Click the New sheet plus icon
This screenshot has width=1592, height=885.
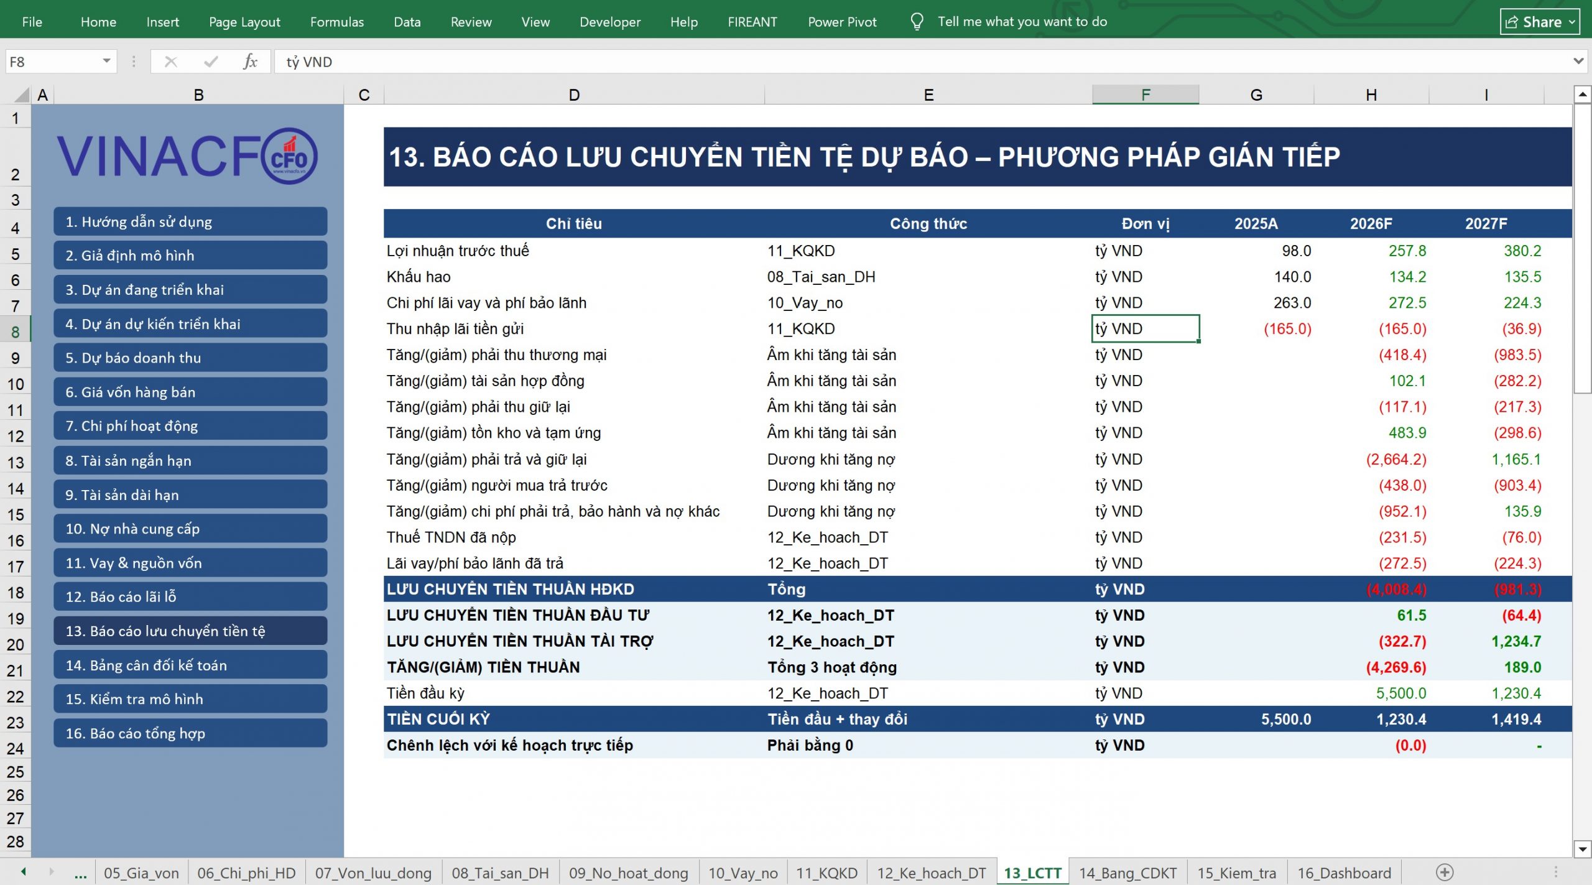(x=1445, y=872)
